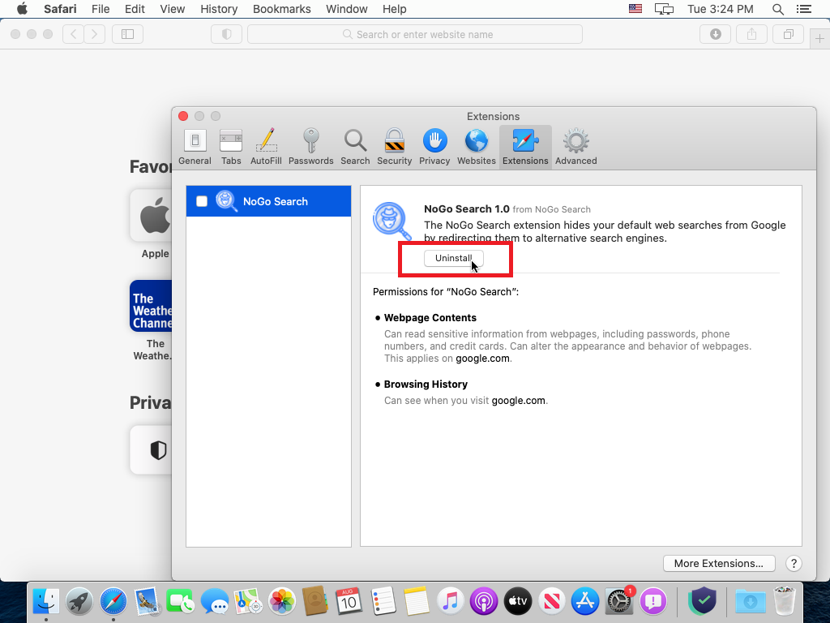The image size is (830, 623).
Task: Click the Safari address search field
Action: pos(415,34)
